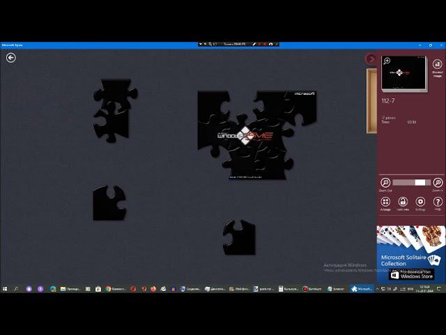The height and width of the screenshot is (335, 446).
Task: Click the puzzle timer value
Action: pyautogui.click(x=411, y=122)
